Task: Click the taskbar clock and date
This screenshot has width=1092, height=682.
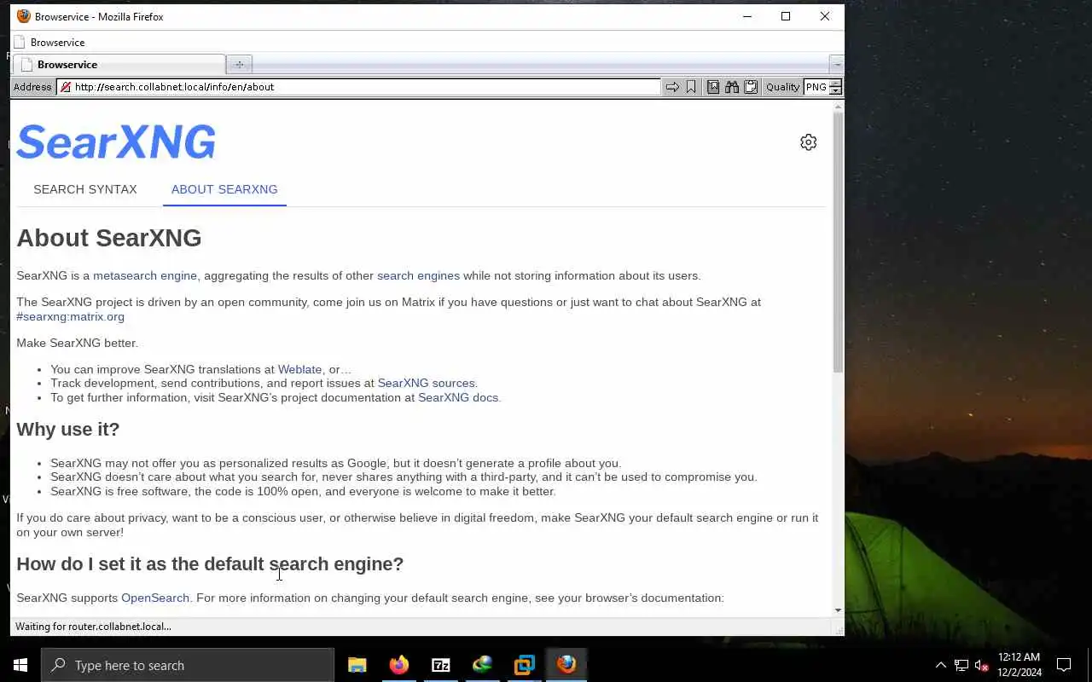Action: [1019, 665]
